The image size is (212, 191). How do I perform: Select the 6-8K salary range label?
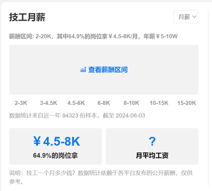click(104, 103)
